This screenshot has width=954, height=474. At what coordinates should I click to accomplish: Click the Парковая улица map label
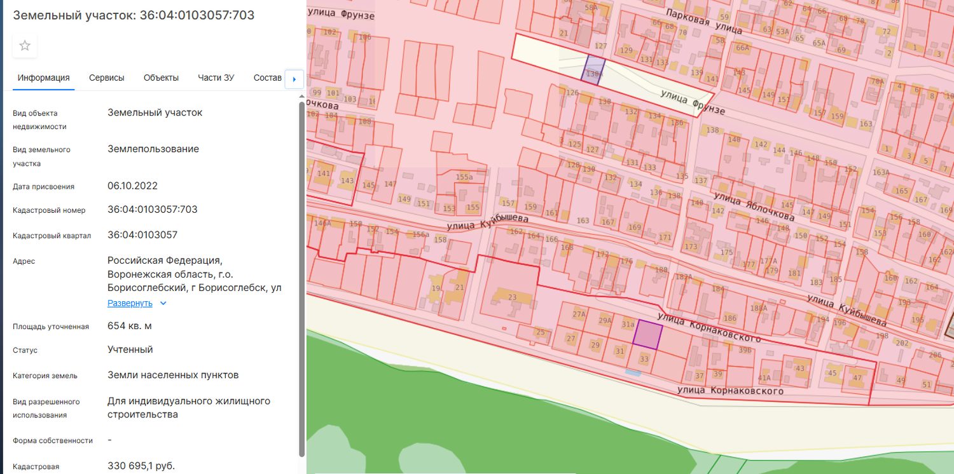(x=704, y=22)
